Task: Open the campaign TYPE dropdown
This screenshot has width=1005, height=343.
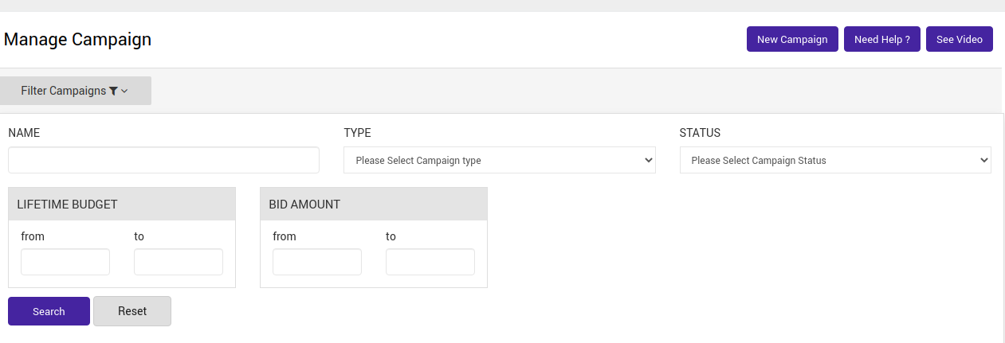Action: (x=499, y=160)
